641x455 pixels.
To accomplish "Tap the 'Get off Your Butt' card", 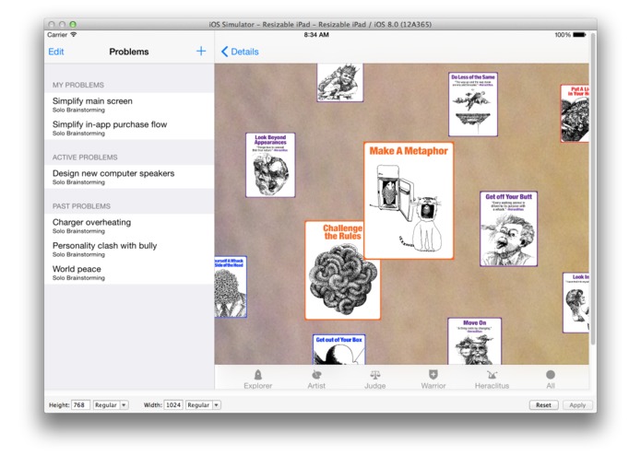I will 508,228.
